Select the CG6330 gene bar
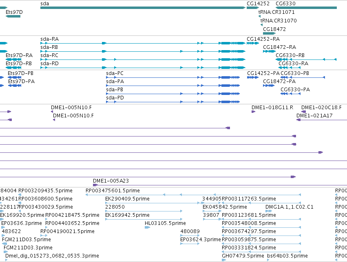Screen dimensions: 347x262 coord(306,8)
